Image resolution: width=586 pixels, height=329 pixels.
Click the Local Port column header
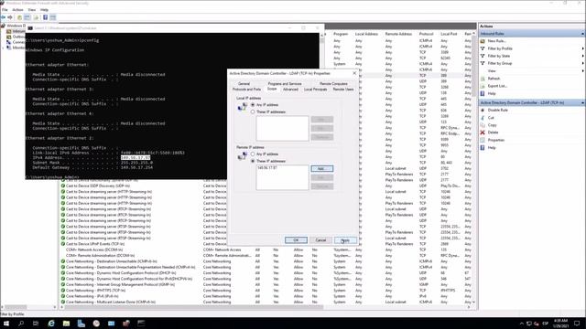click(449, 34)
